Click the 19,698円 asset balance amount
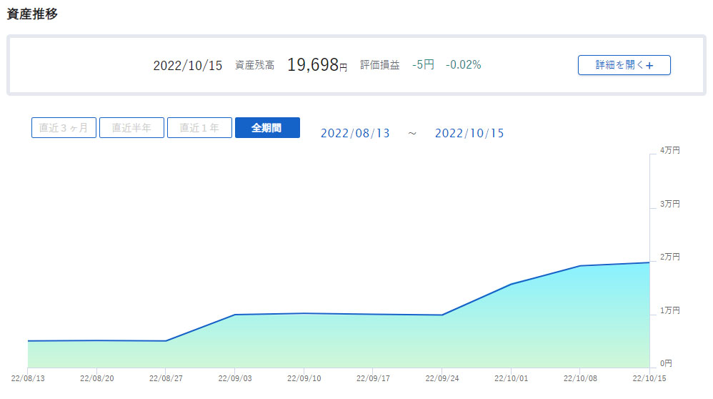This screenshot has height=399, width=713. coord(316,65)
